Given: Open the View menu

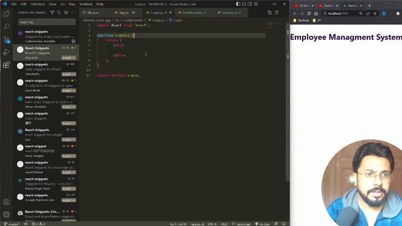Looking at the screenshot, I should coord(52,4).
